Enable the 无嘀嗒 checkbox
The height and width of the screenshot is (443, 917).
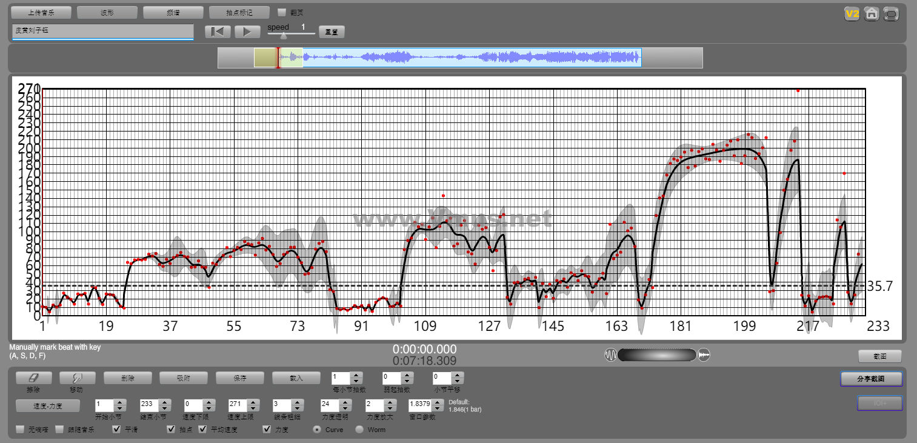20,430
